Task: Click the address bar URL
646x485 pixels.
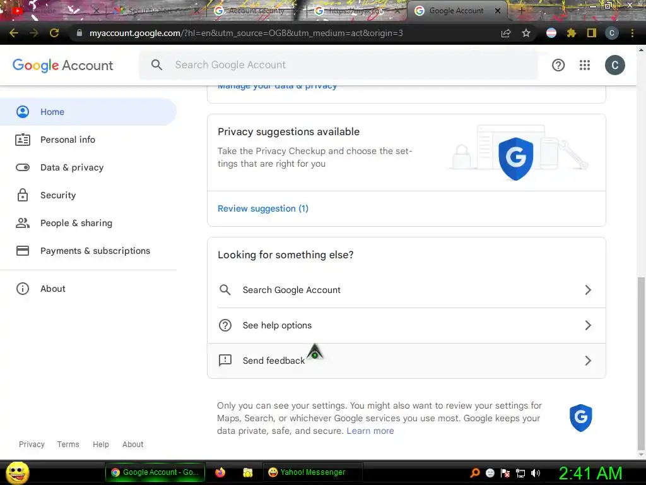Action: [246, 33]
